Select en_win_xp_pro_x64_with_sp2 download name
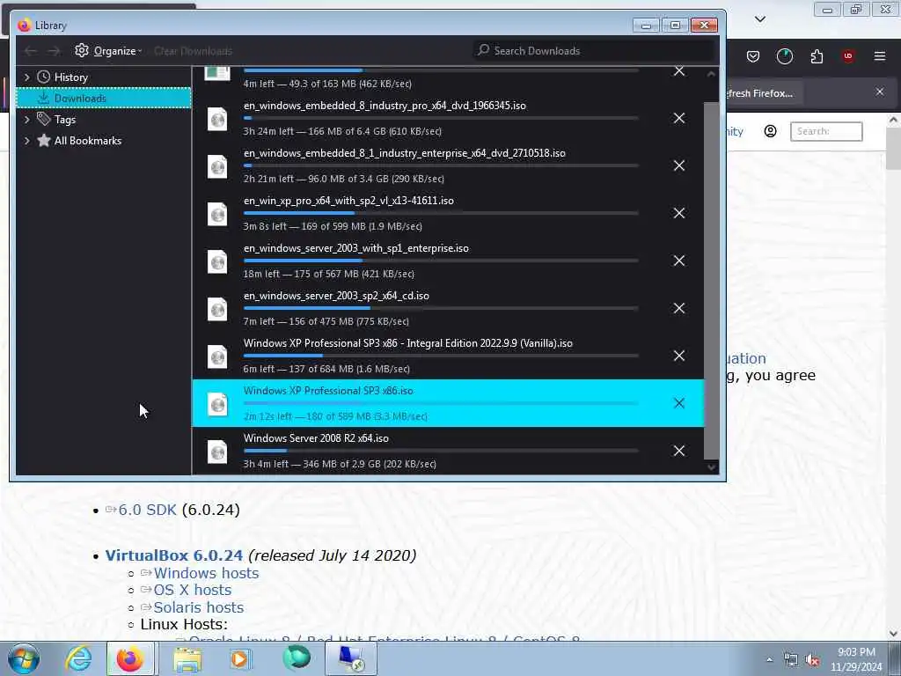 (x=348, y=201)
